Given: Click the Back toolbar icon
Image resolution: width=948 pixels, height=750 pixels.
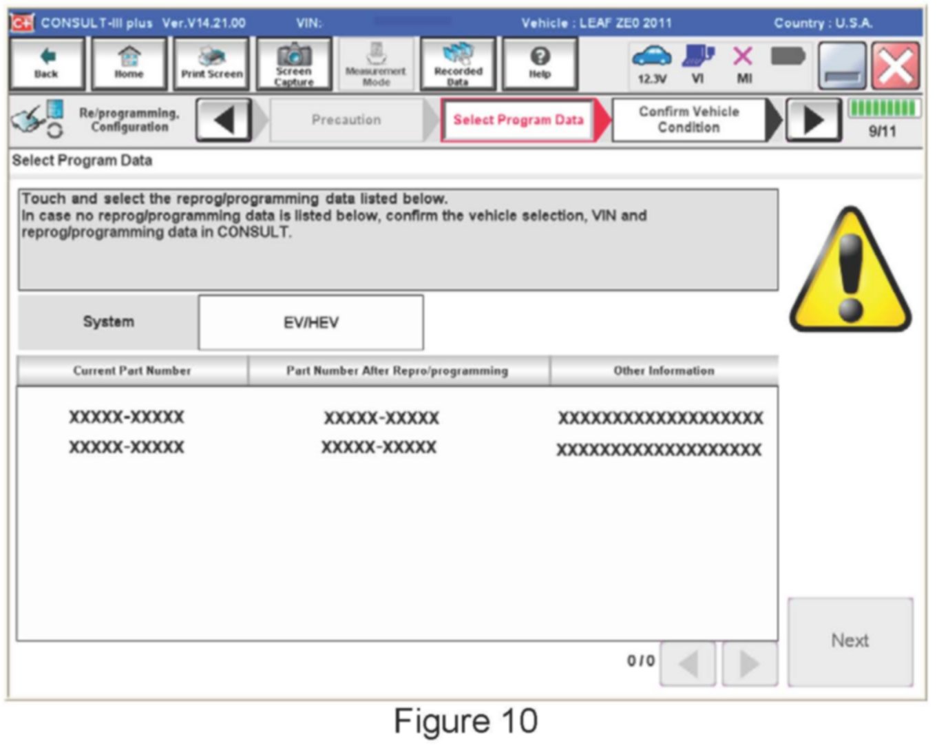Looking at the screenshot, I should pyautogui.click(x=46, y=64).
